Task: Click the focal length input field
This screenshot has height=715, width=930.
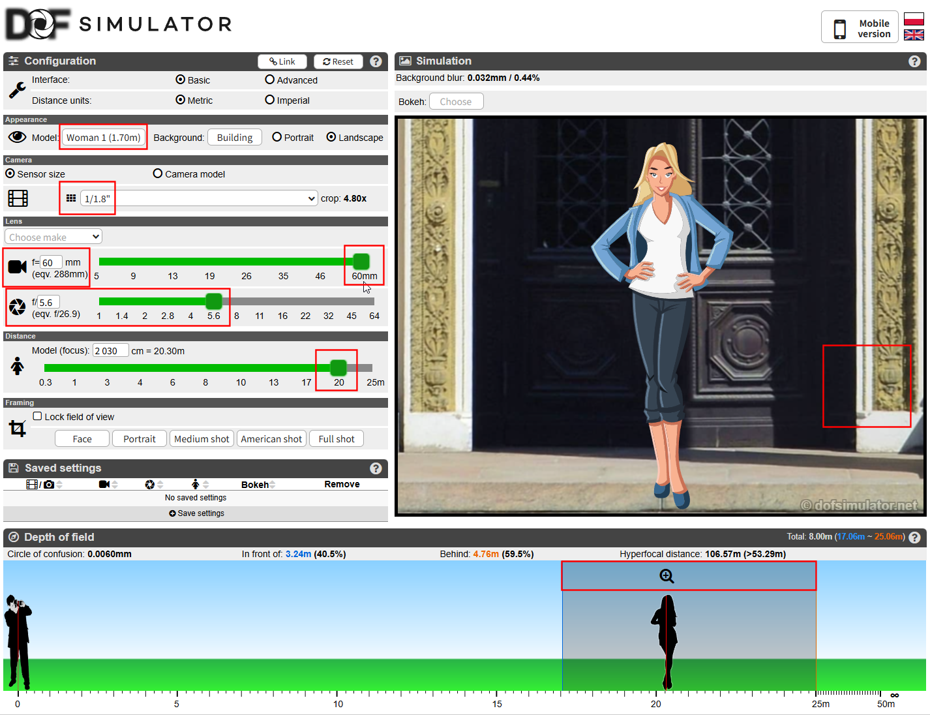Action: point(52,262)
